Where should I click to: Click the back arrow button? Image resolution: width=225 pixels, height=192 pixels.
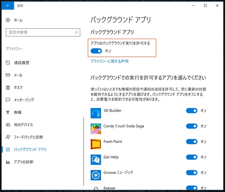(8, 6)
